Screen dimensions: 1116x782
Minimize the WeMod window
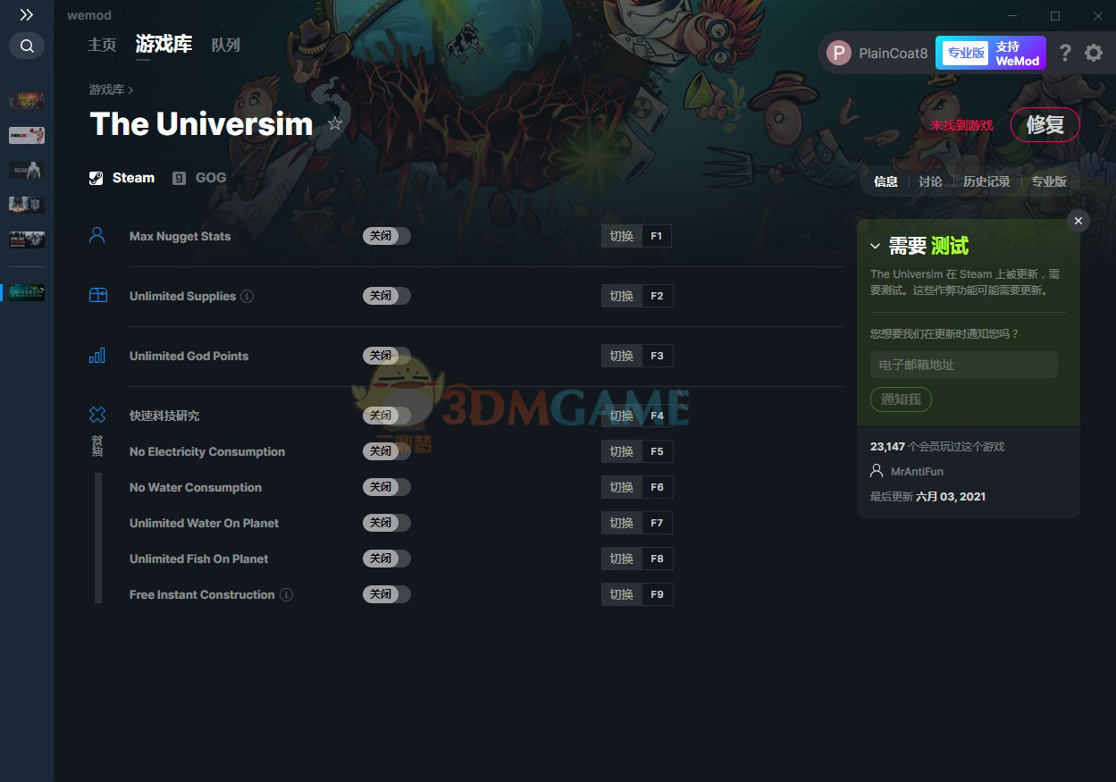click(1012, 16)
